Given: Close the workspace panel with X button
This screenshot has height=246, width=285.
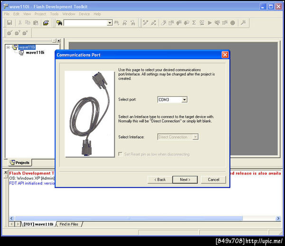Looking at the screenshot, I should click(x=58, y=41).
